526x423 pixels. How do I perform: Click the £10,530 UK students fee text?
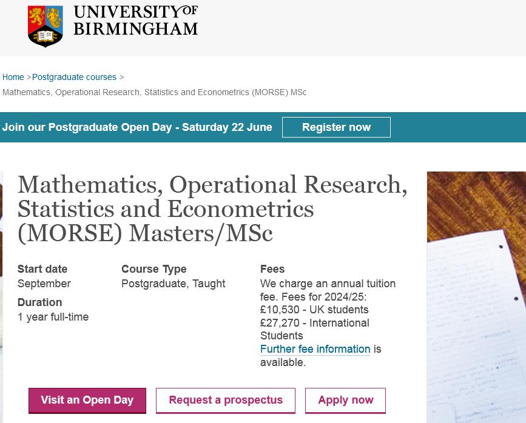(314, 310)
